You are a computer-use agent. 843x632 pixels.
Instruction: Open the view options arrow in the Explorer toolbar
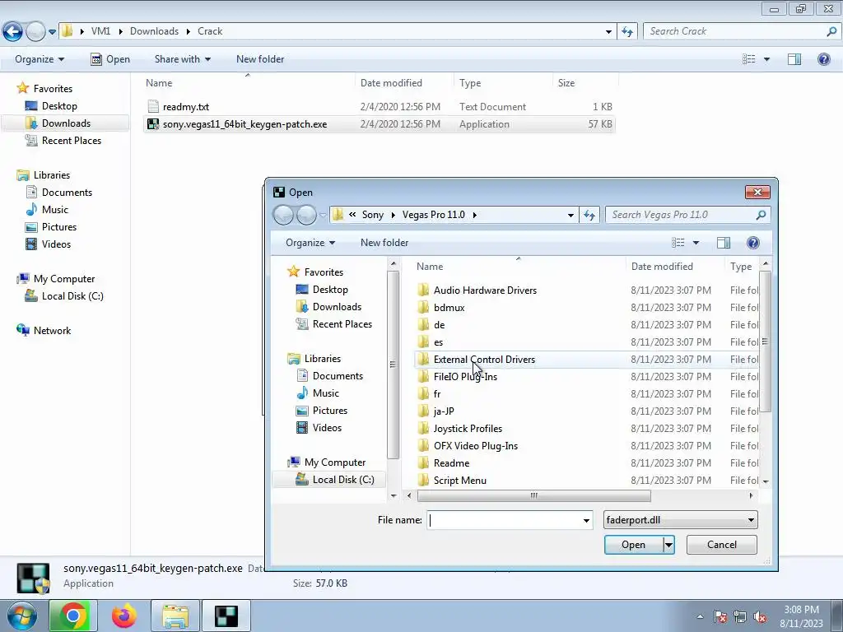point(766,59)
